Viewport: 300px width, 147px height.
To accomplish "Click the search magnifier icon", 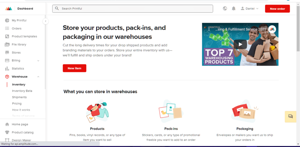I will click(57, 8).
